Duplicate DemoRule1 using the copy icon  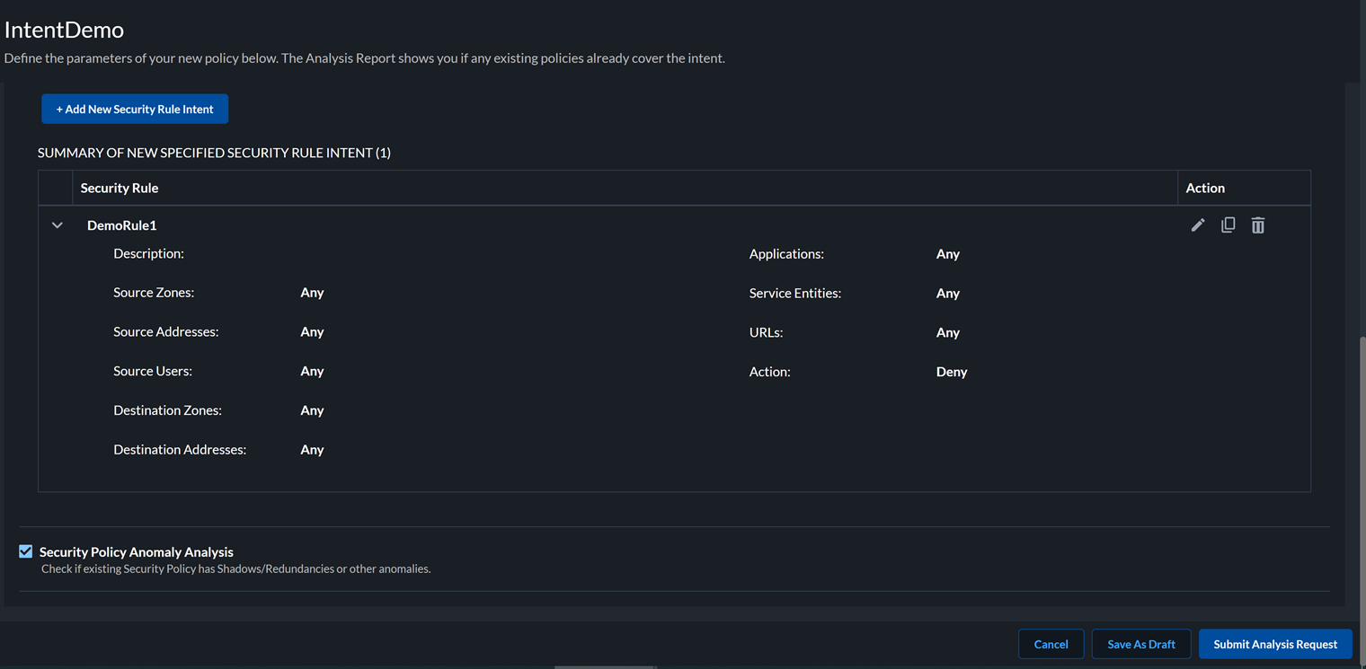click(1228, 225)
